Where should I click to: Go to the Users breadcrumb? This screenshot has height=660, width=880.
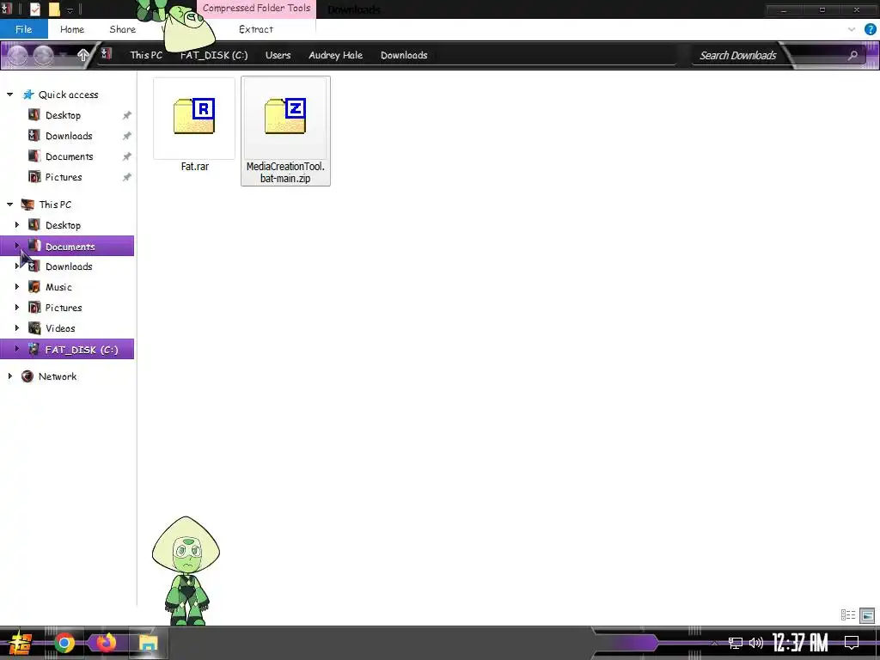(278, 55)
